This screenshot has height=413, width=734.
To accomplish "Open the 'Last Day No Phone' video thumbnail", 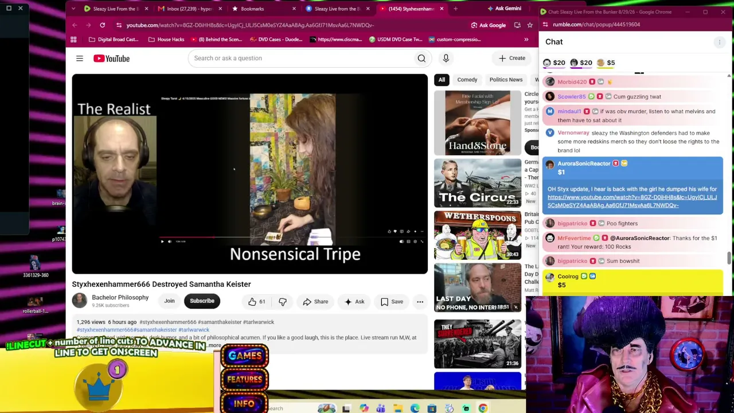I will pyautogui.click(x=478, y=288).
